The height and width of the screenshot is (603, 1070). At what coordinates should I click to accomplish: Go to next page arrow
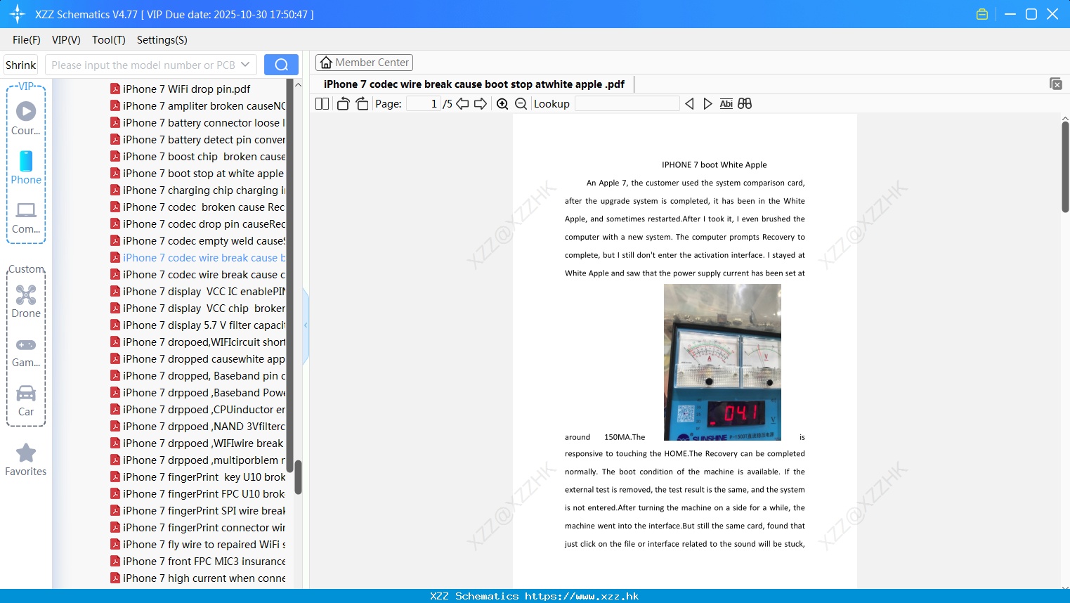(x=481, y=103)
